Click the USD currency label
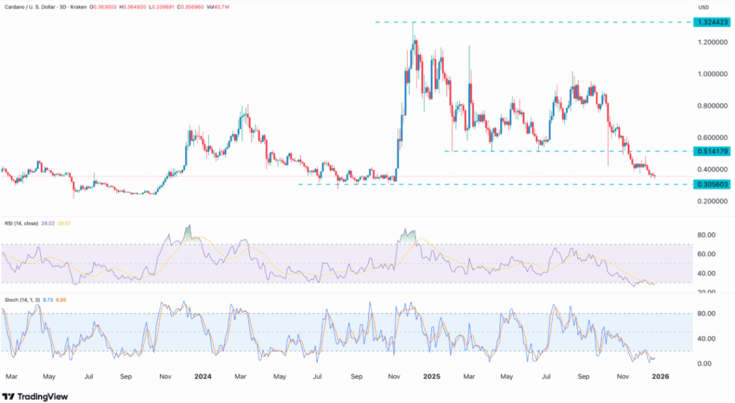Screen dimensions: 735x403 click(703, 7)
